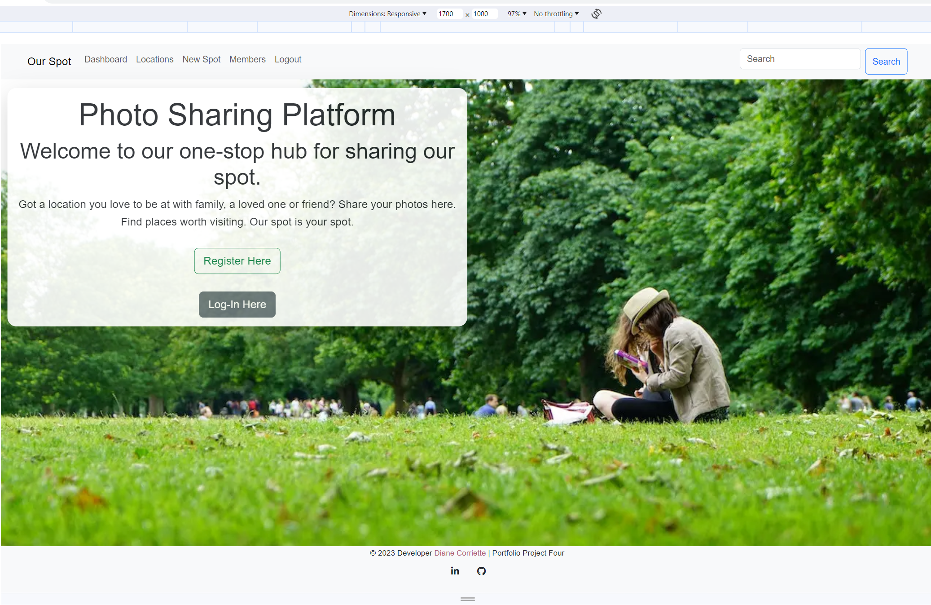Expand the Dimensions: Responsive dropdown
This screenshot has height=605, width=931.
387,14
